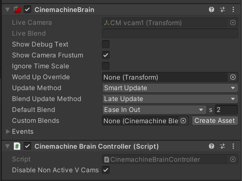Uncheck Show Camera Frustum checkbox
Viewport: 242px width, 181px height.
106,55
